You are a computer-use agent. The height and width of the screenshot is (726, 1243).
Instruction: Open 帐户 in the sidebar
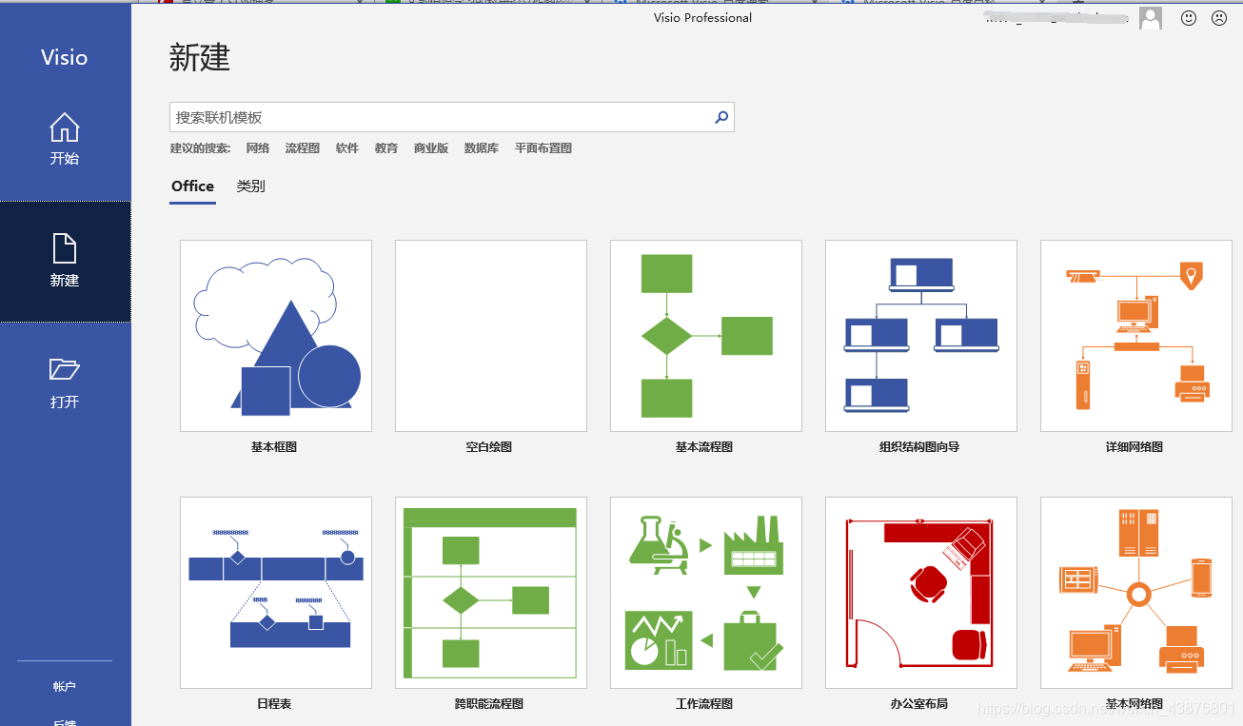(x=65, y=686)
